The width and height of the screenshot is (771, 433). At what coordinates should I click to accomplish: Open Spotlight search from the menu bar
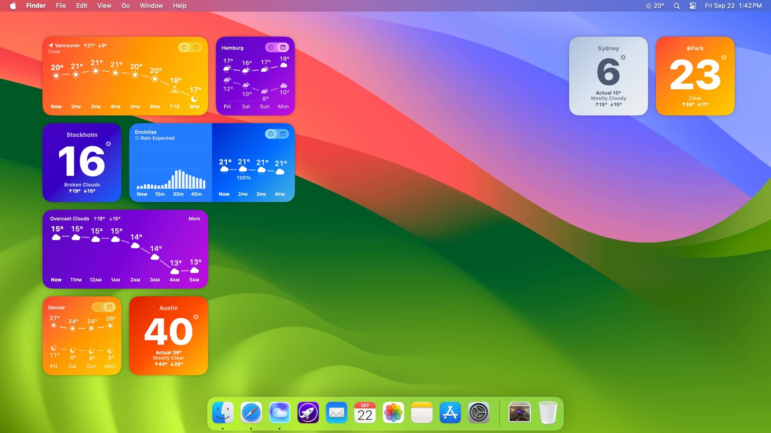(677, 5)
